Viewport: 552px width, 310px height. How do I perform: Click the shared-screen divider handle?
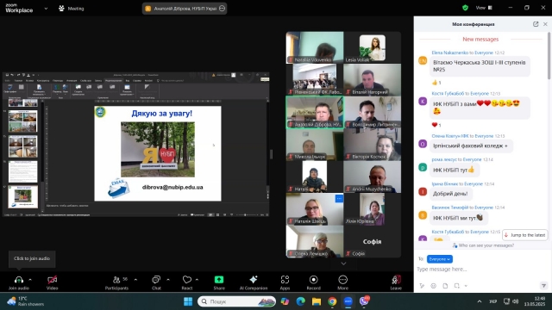(x=271, y=154)
